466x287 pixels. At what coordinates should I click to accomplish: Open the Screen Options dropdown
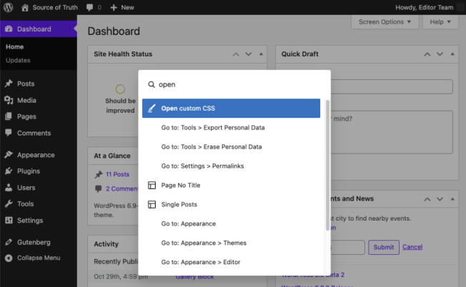(x=385, y=22)
